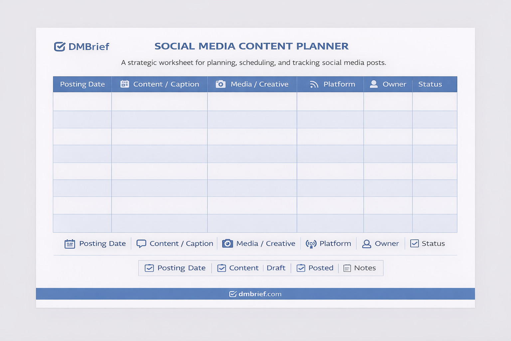Click the Owner profile icon in legend
Viewport: 511px width, 341px height.
click(x=367, y=244)
